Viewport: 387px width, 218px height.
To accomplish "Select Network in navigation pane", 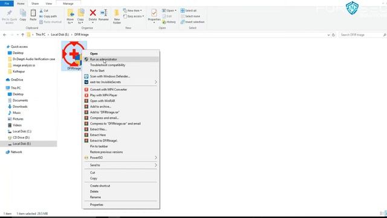I will [16, 152].
